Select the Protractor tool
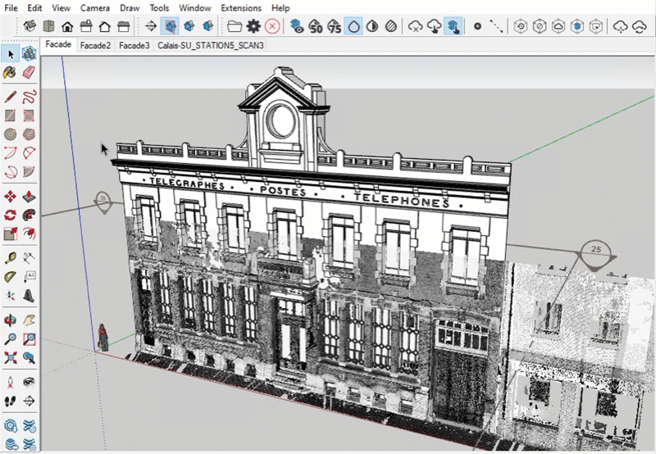 click(x=11, y=277)
